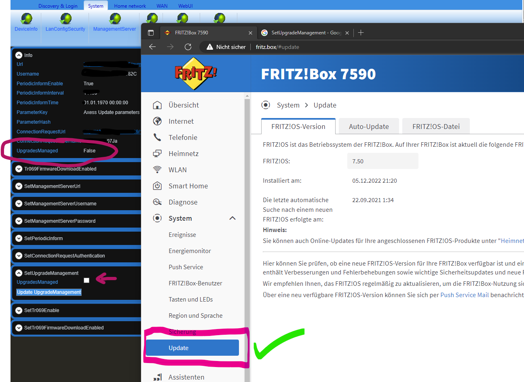Switch to WebUI tab
This screenshot has width=524, height=382.
coord(186,6)
